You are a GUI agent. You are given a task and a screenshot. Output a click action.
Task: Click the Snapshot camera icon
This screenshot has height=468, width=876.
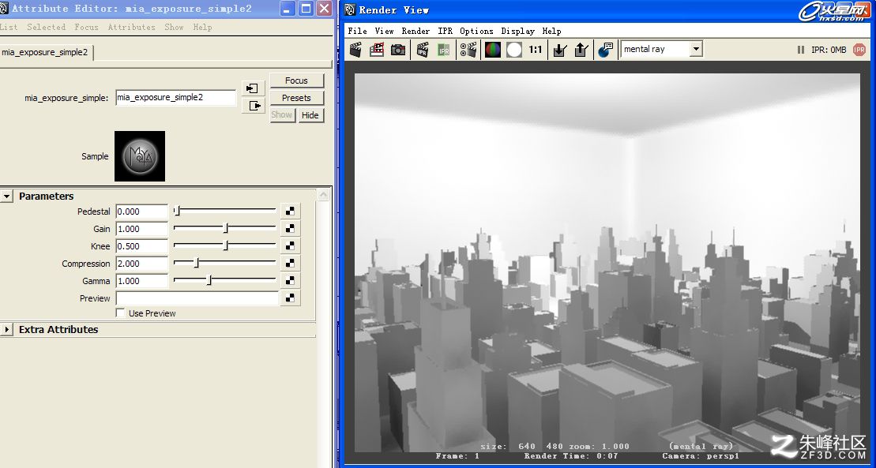[398, 50]
